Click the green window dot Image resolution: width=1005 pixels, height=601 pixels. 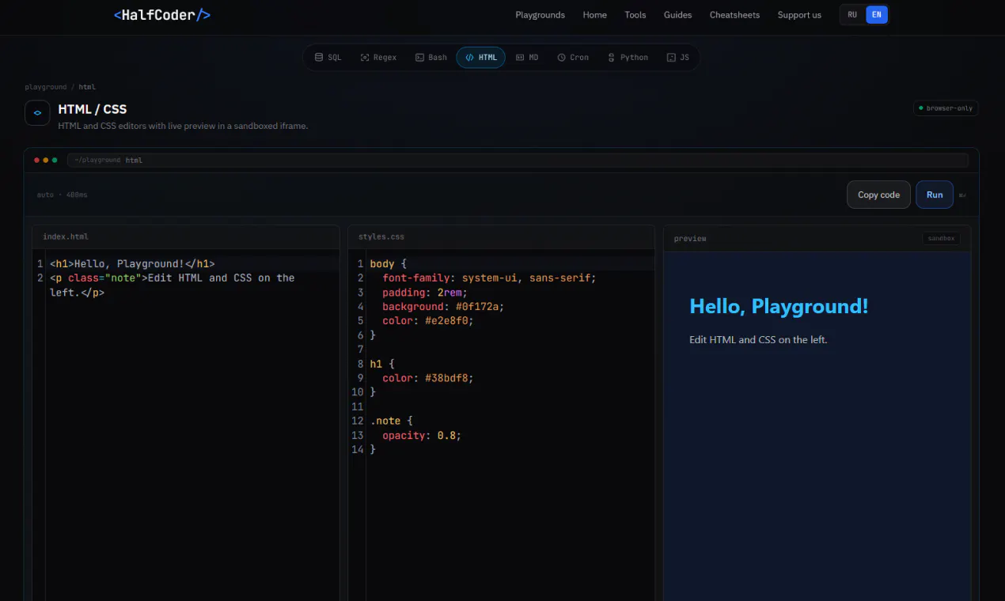pos(55,160)
